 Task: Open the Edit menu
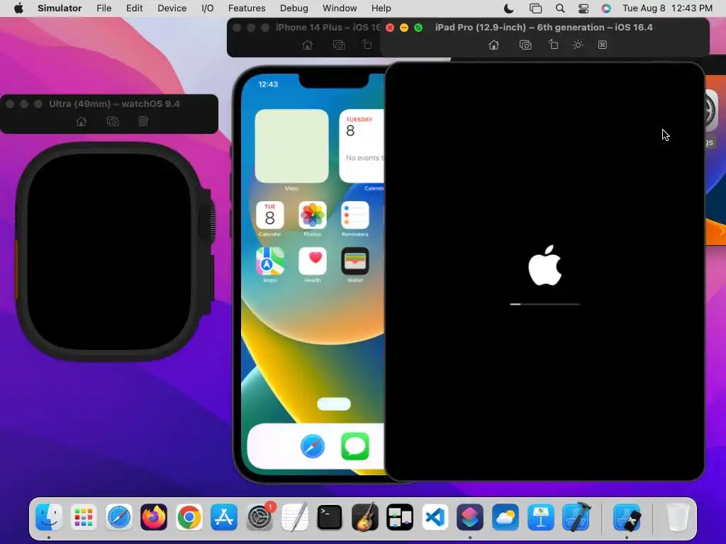(x=134, y=8)
